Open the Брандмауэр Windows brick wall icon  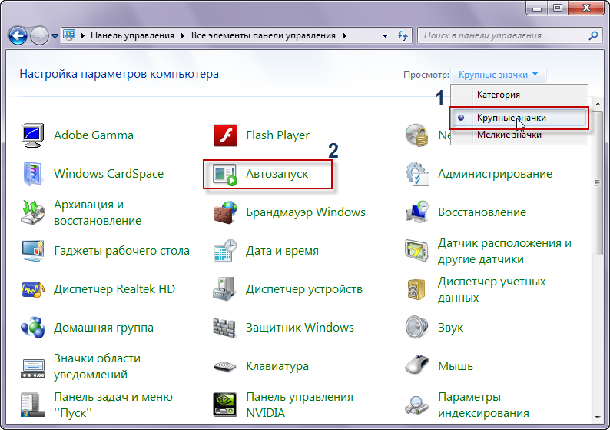(x=225, y=212)
